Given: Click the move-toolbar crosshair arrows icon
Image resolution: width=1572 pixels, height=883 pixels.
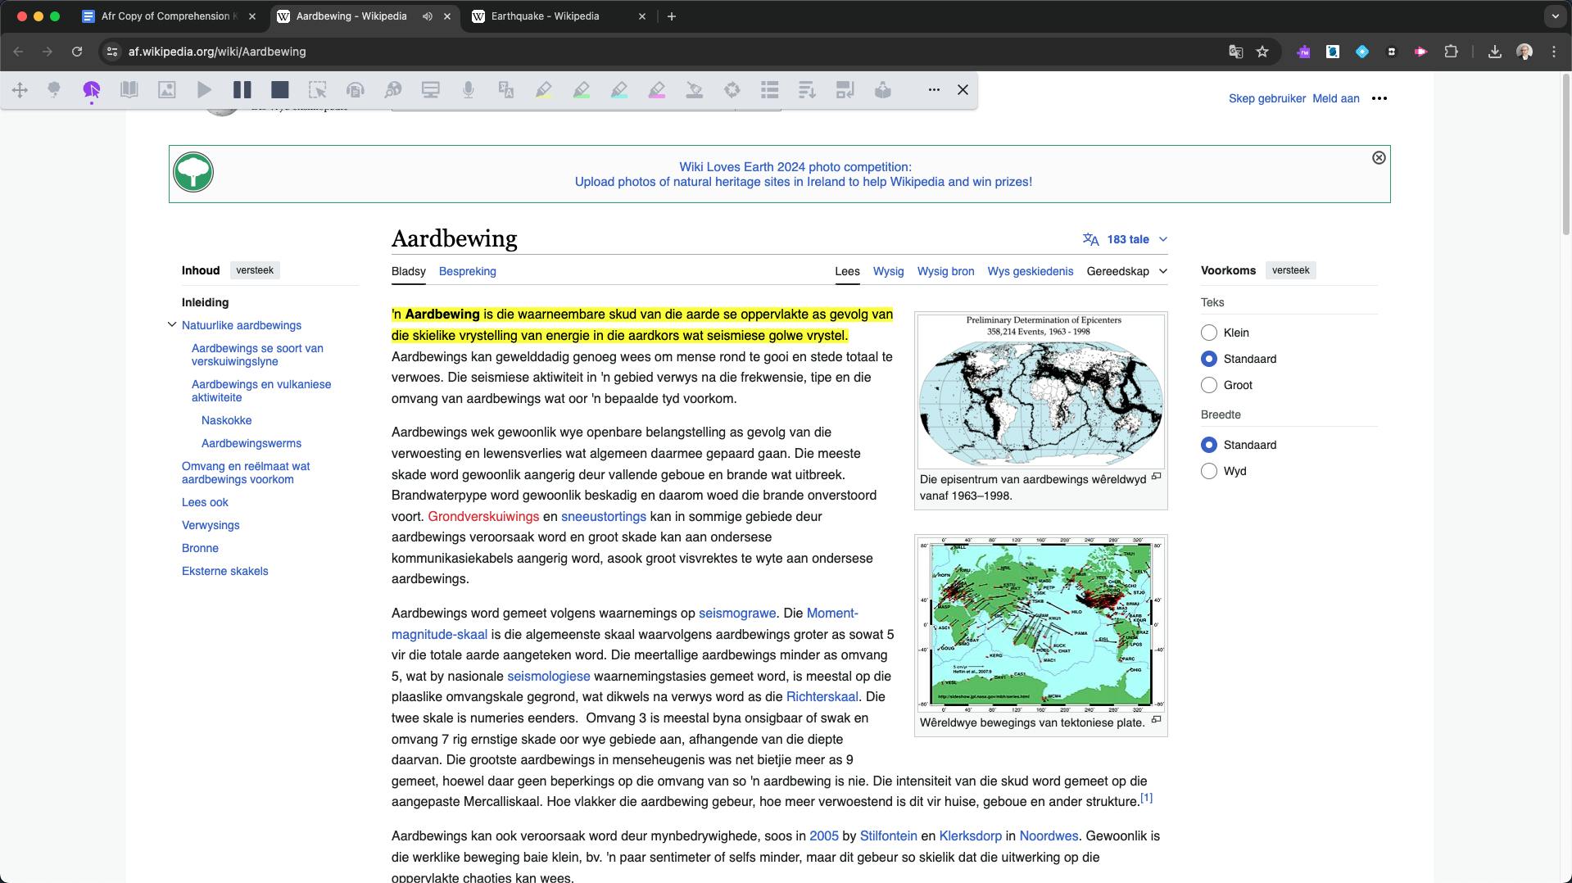Looking at the screenshot, I should (20, 90).
